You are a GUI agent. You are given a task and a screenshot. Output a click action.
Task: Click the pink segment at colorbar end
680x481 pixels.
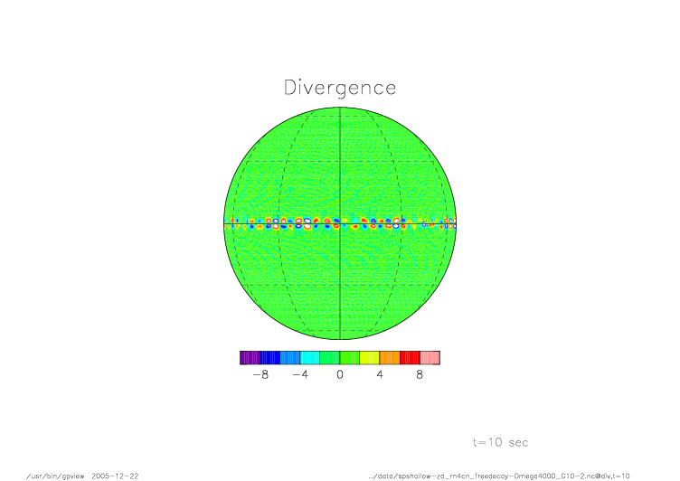(x=430, y=358)
